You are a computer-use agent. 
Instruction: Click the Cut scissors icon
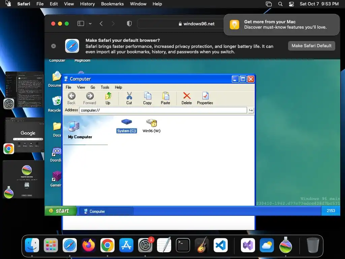pyautogui.click(x=129, y=98)
